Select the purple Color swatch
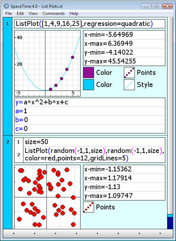The image size is (176, 241). coord(88,72)
